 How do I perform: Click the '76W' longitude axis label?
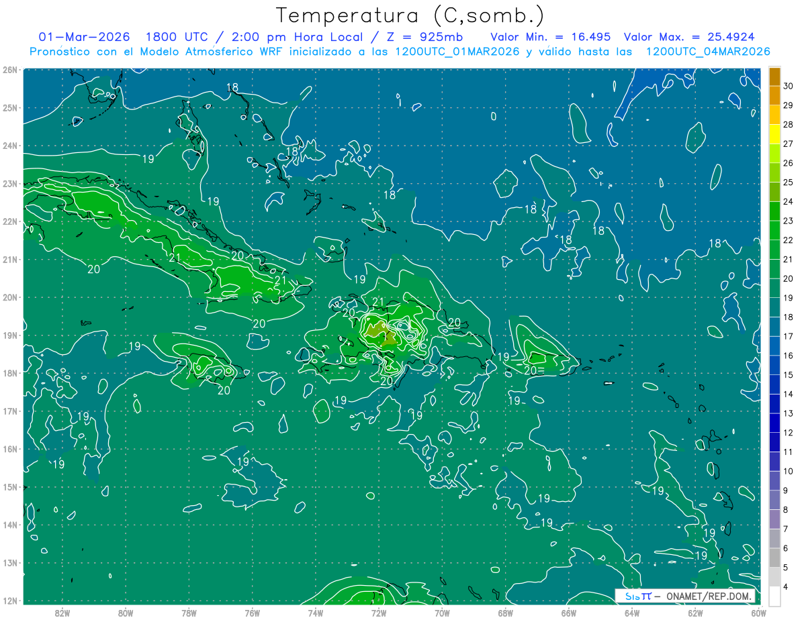tap(252, 612)
